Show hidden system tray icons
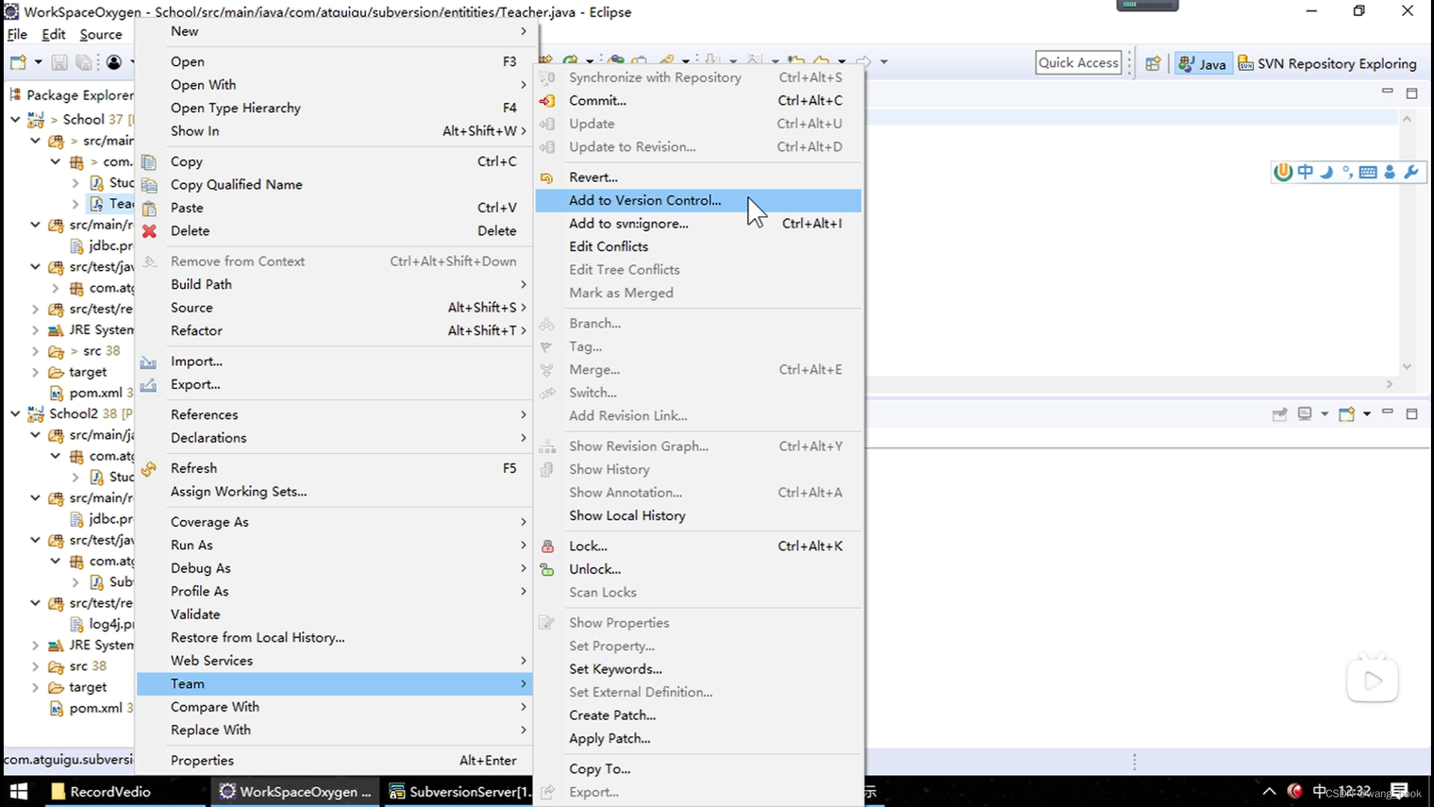1434x807 pixels. coord(1269,791)
